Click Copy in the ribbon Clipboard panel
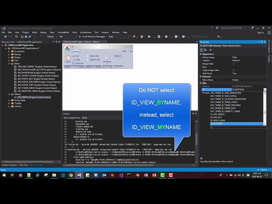 (76, 59)
